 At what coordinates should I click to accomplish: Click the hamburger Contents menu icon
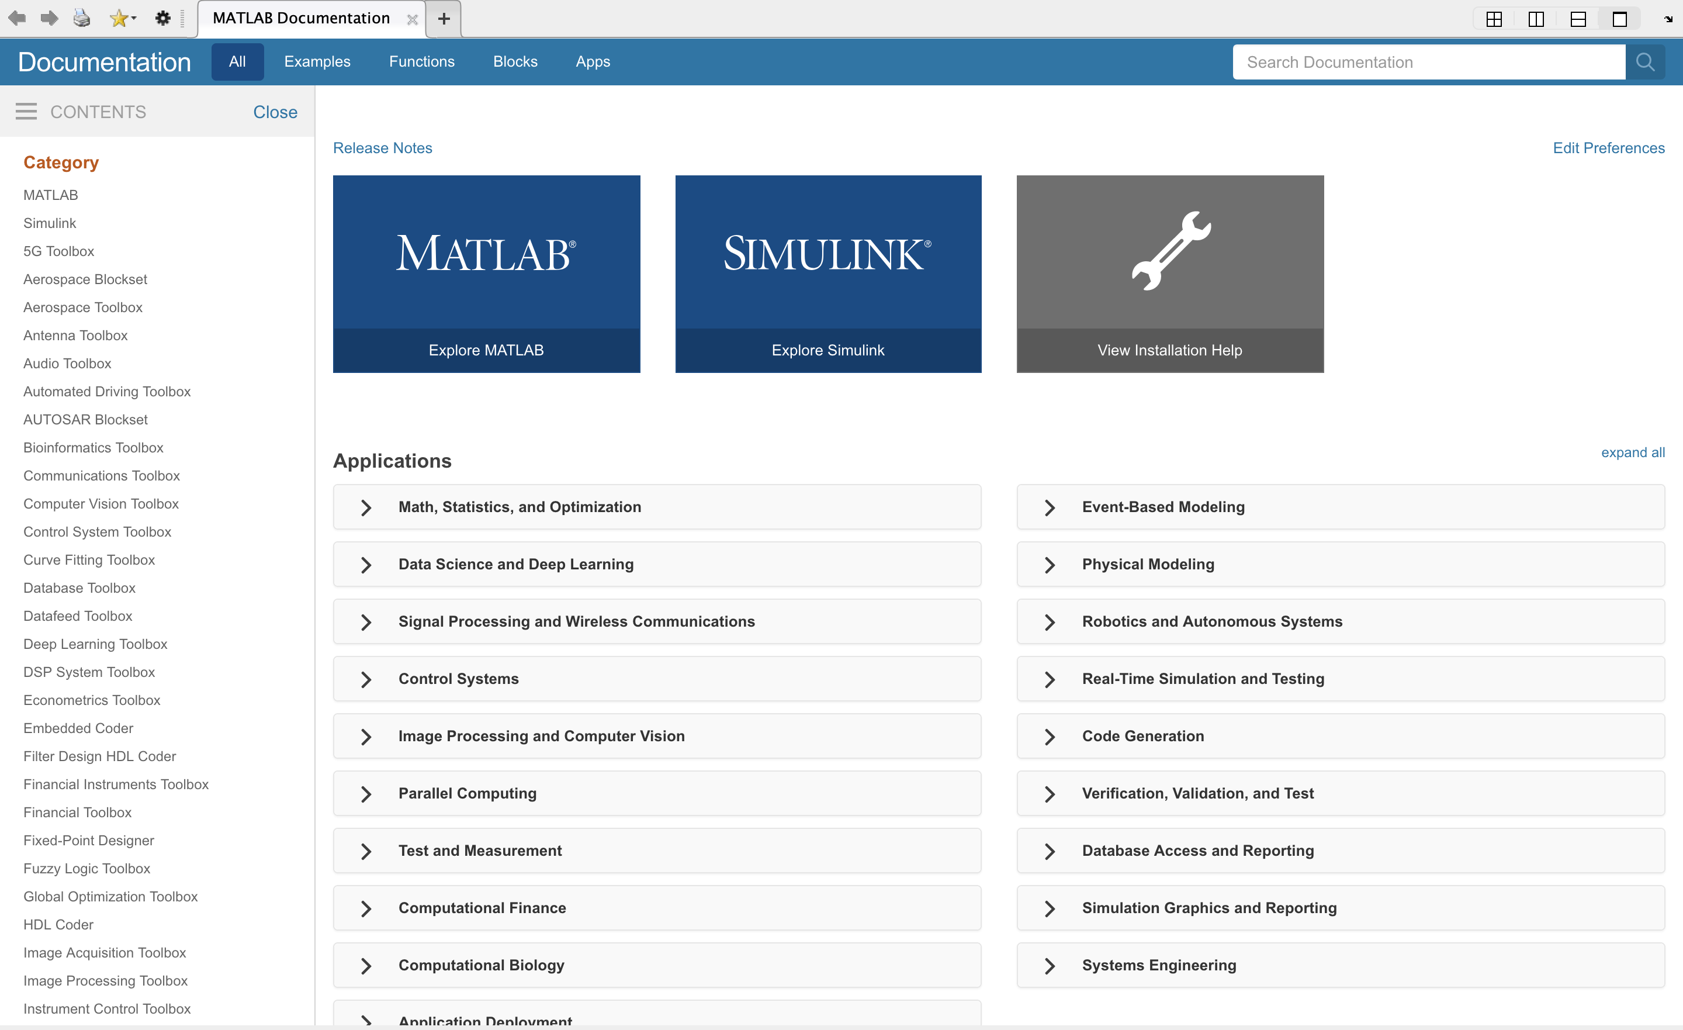[x=26, y=112]
